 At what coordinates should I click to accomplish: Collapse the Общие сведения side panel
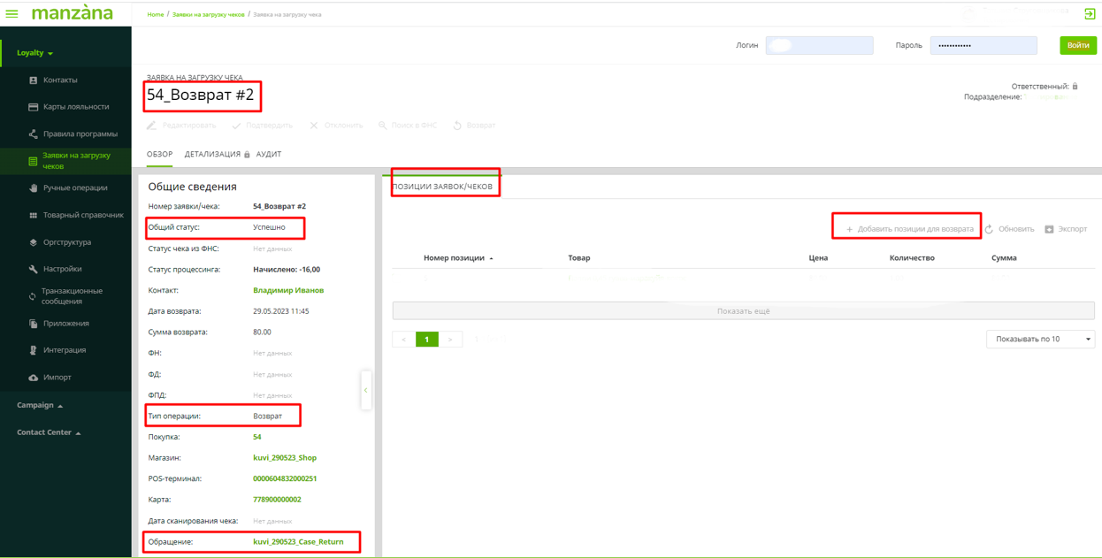tap(365, 390)
